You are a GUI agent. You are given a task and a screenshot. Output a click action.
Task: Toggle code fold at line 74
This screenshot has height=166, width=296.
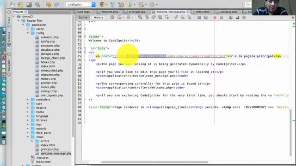click(x=85, y=52)
